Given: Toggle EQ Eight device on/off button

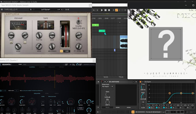Looking at the screenshot, I should point(140,82).
